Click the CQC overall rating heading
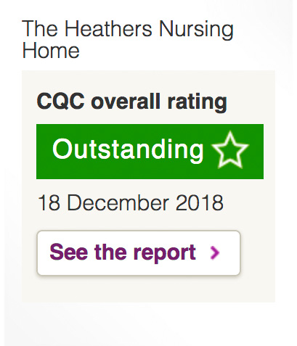The width and height of the screenshot is (297, 346). 132,102
